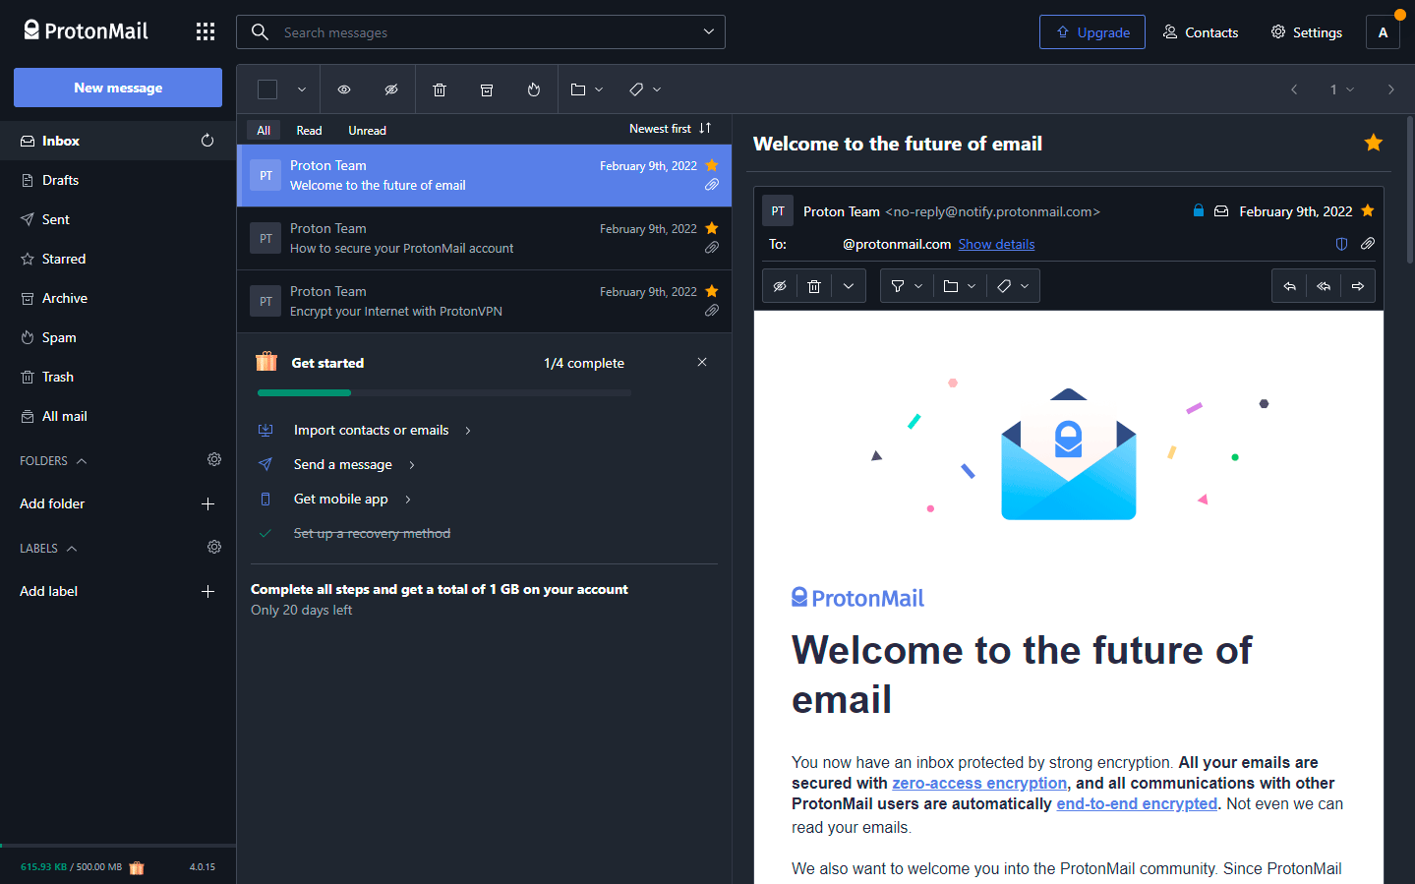Click the storage usage bar in sidebar
This screenshot has height=884, width=1415.
[x=118, y=846]
